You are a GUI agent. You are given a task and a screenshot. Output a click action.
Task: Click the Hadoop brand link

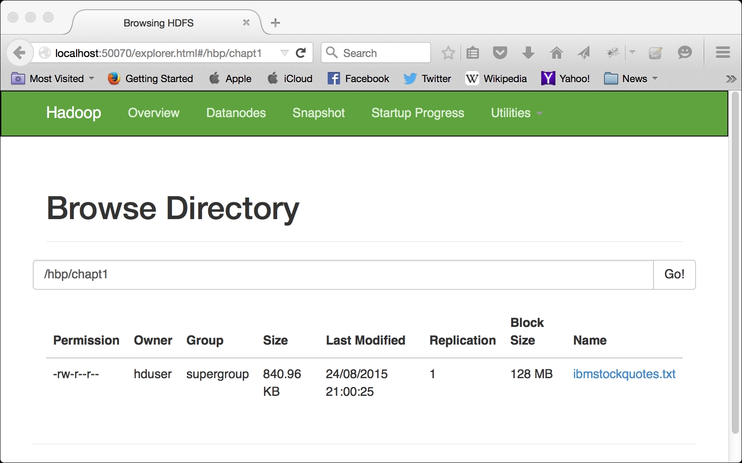[73, 113]
